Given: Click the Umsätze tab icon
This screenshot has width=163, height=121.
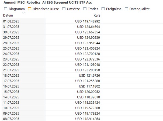Looking at the screenshot, I should (64, 9).
